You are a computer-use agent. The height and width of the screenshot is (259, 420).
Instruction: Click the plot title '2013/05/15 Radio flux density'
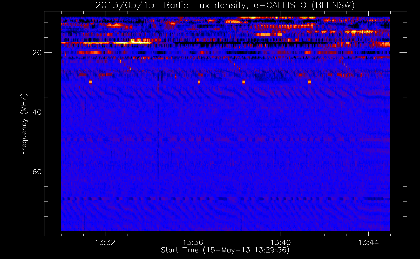click(225, 5)
